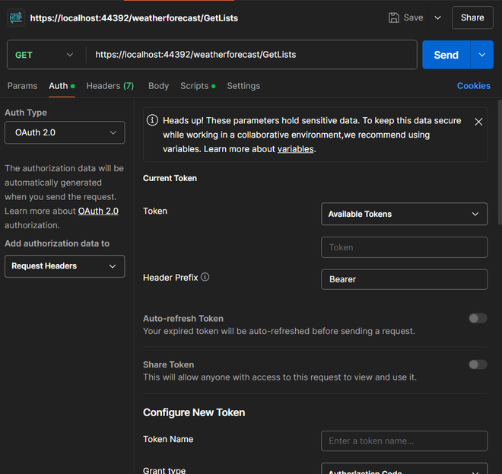The height and width of the screenshot is (474, 502).
Task: Click the Share button
Action: (472, 17)
